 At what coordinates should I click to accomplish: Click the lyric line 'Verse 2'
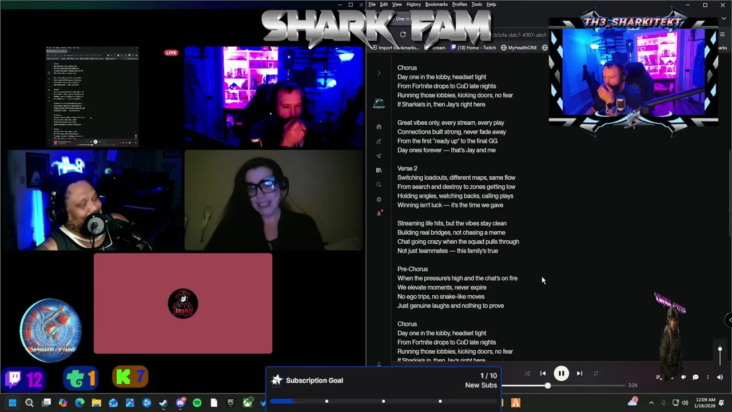tap(407, 169)
